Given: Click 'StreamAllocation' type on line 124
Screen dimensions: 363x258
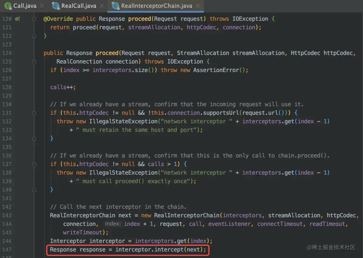Looking at the screenshot, I should (x=203, y=53).
